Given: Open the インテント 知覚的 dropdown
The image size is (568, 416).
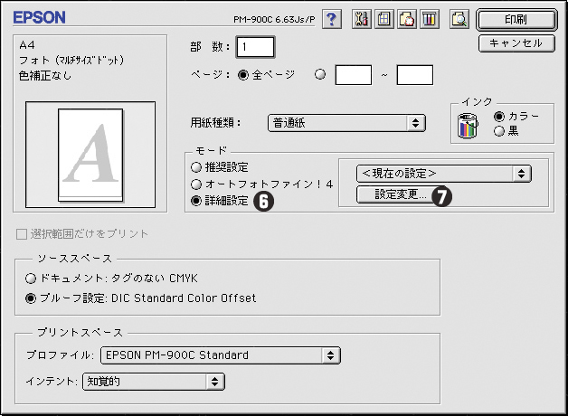Looking at the screenshot, I should click(x=154, y=382).
